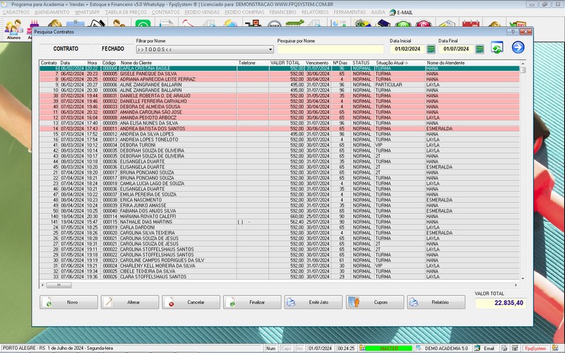This screenshot has width=565, height=353.
Task: Click the E-MAIL globe icon in menu bar
Action: (x=393, y=12)
